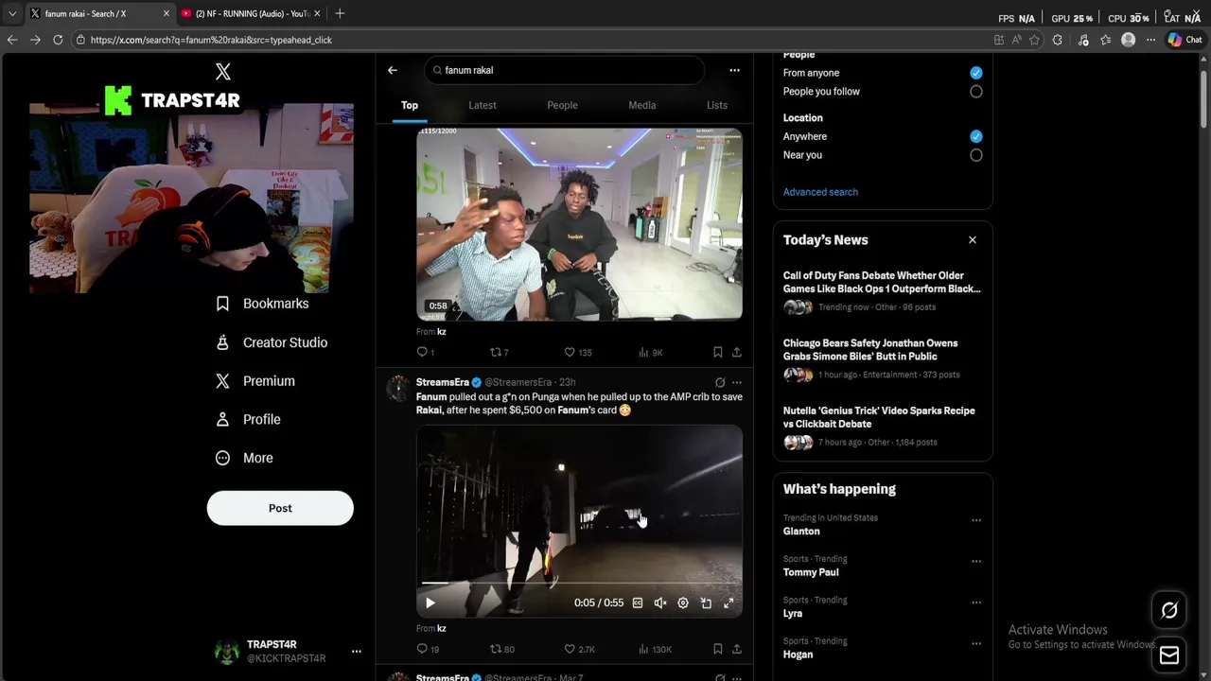Viewport: 1211px width, 681px height.
Task: Open the browser settings three-dot menu
Action: coord(1150,40)
